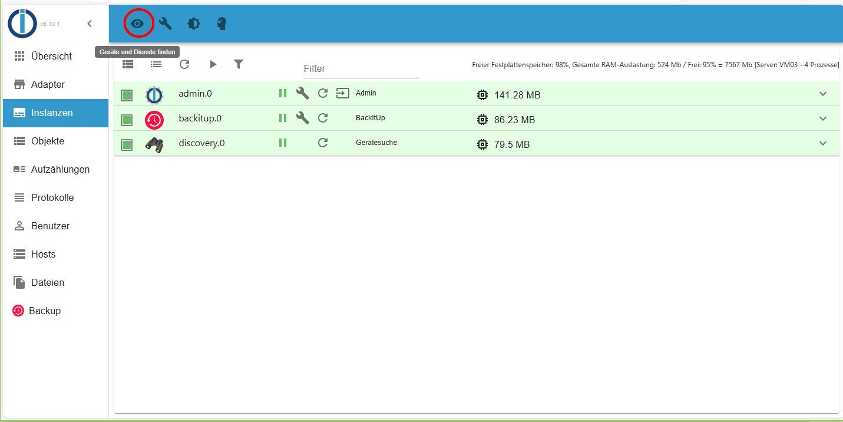This screenshot has width=843, height=422.
Task: Expand the admin.0 row details
Action: pyautogui.click(x=823, y=94)
